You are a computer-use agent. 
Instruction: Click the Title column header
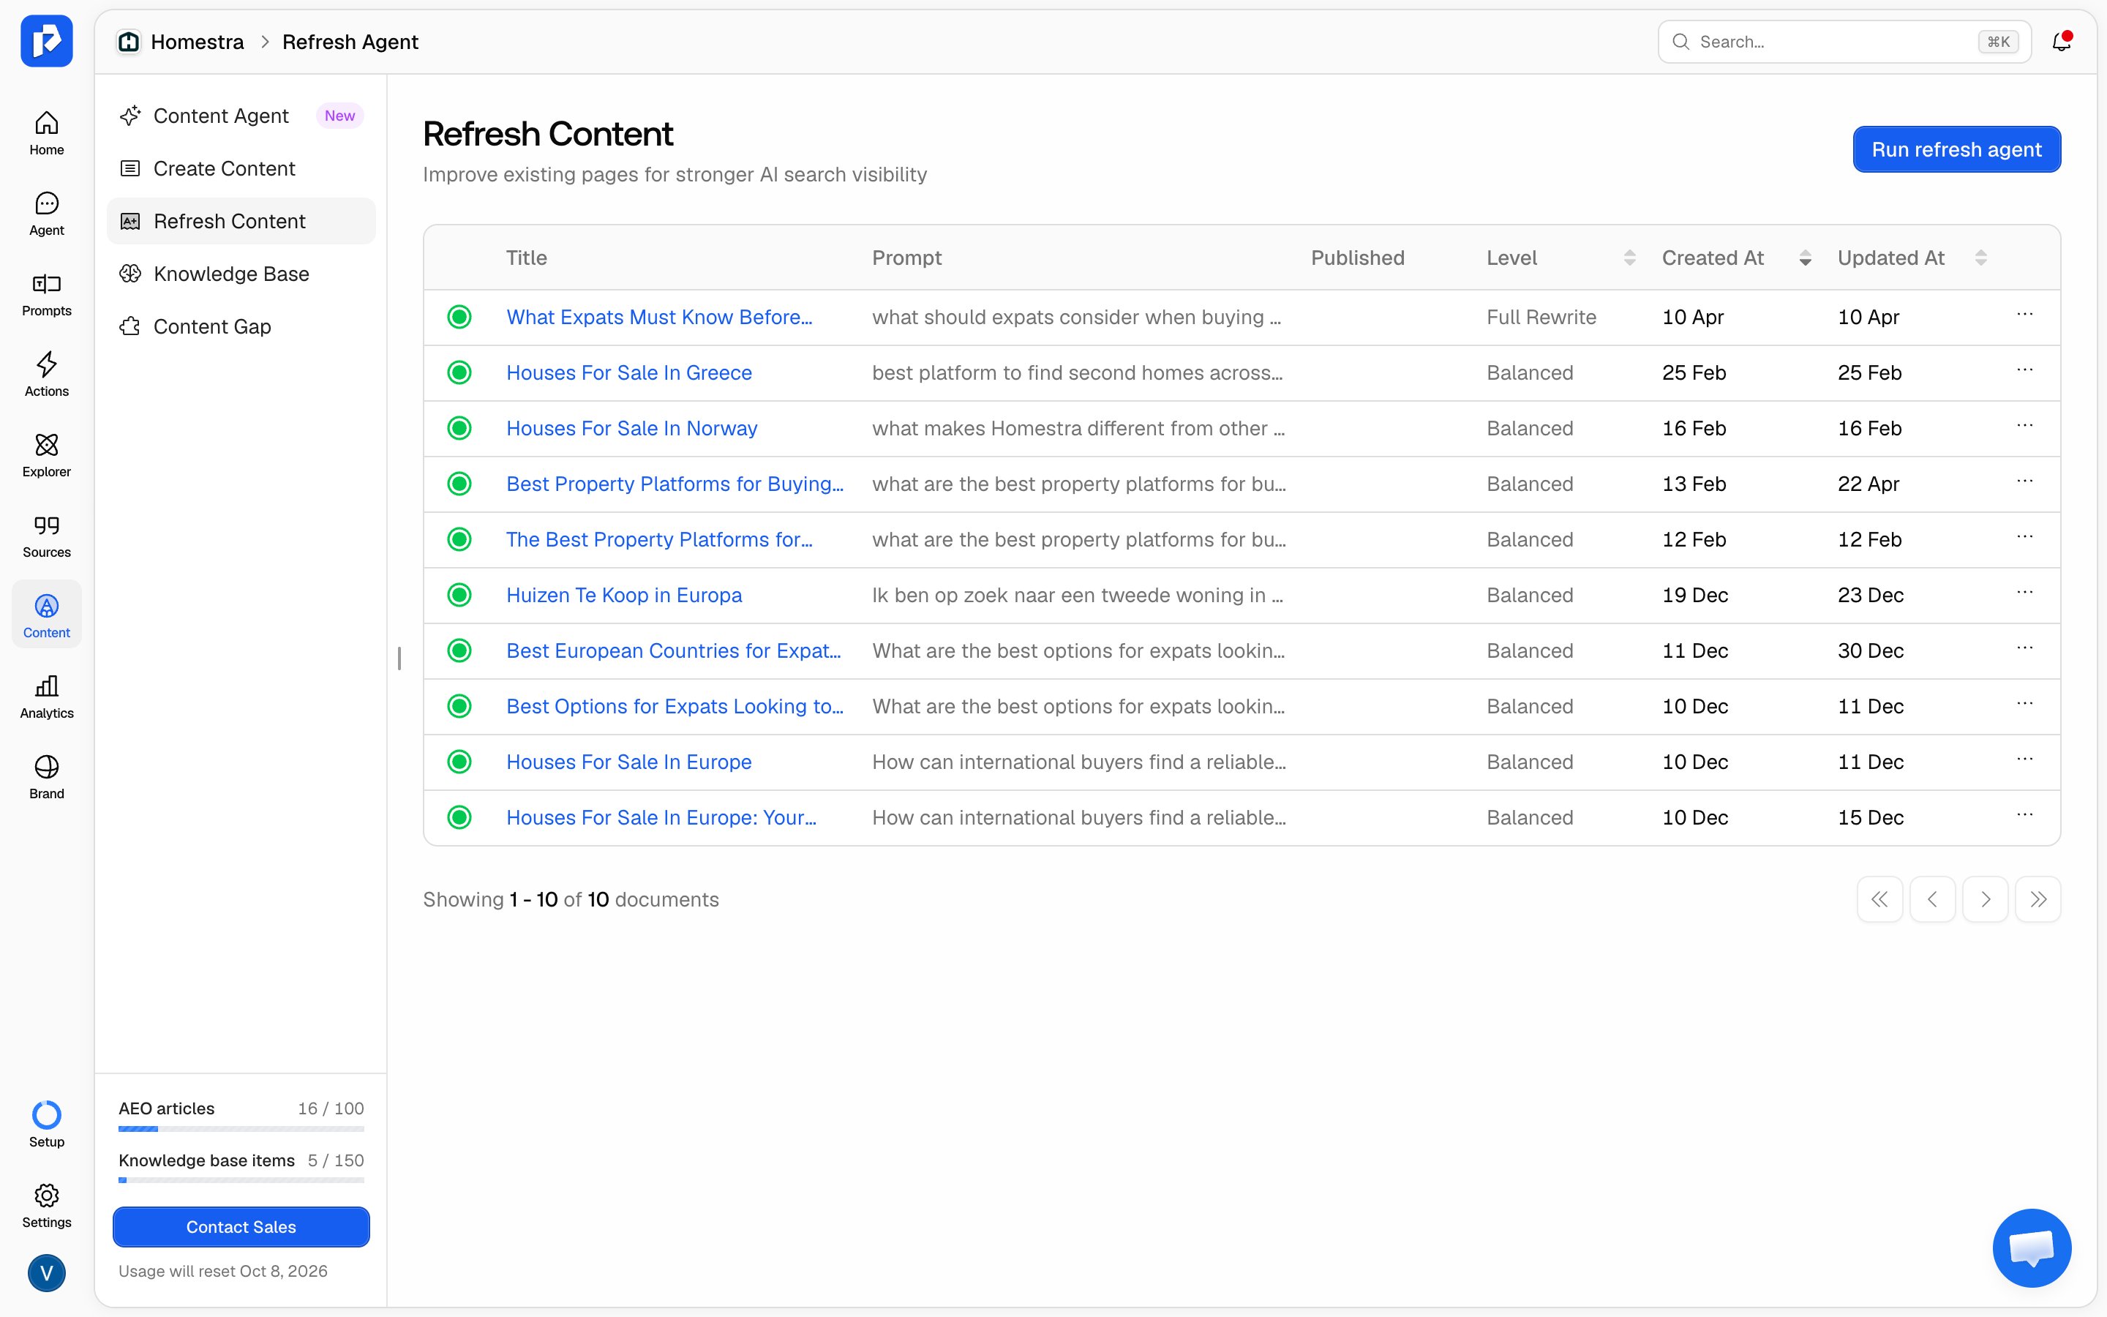(x=526, y=258)
